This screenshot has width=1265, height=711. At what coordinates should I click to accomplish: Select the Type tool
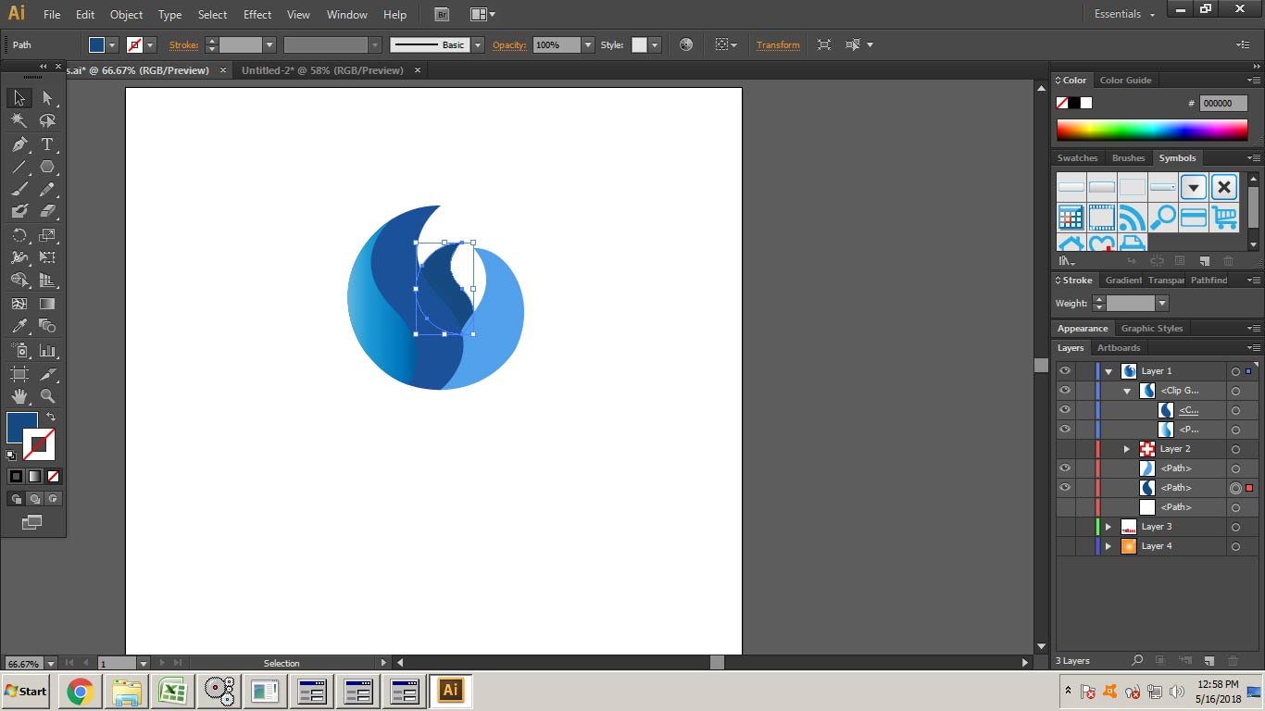47,144
